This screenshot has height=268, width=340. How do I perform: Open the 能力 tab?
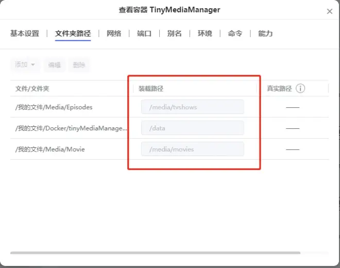tap(265, 33)
